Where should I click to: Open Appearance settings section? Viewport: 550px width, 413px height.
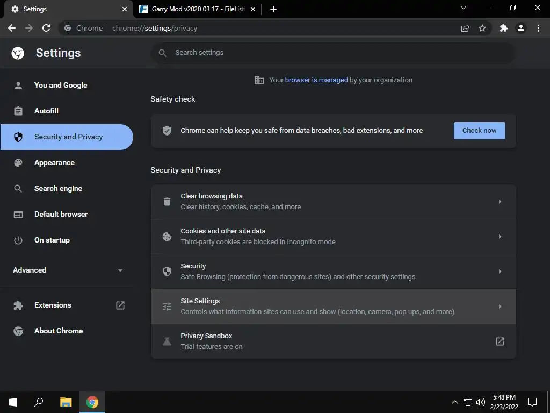pyautogui.click(x=67, y=162)
